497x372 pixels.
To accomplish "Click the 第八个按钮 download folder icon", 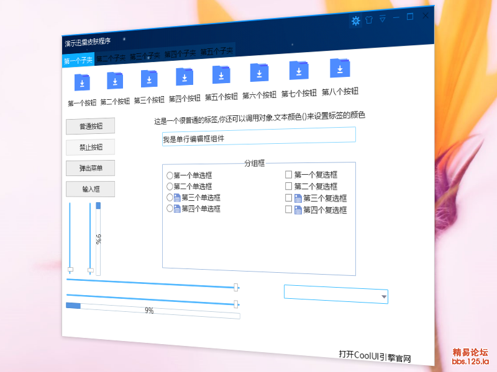I will 340,68.
